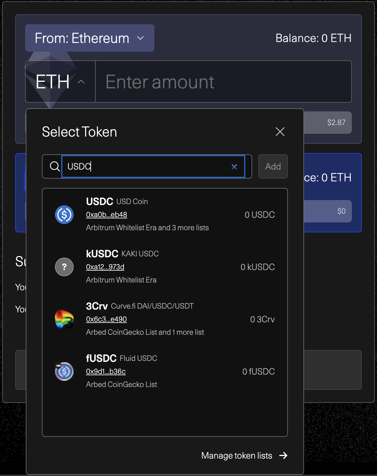Image resolution: width=377 pixels, height=476 pixels.
Task: Open the Manage token lists link
Action: tap(237, 455)
